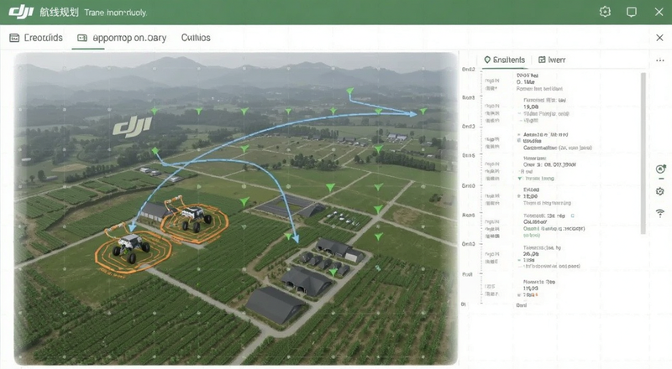
Task: Open the three-dot more options menu
Action: pos(659,60)
